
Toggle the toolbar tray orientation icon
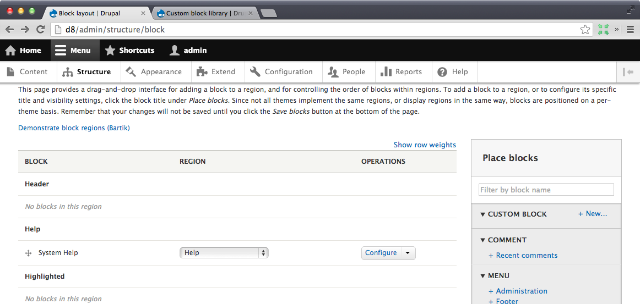628,72
